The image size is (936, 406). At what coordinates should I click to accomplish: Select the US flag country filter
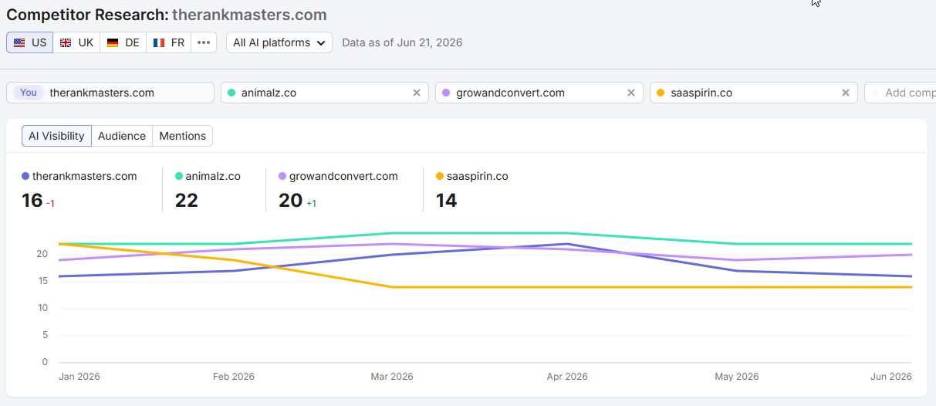30,42
